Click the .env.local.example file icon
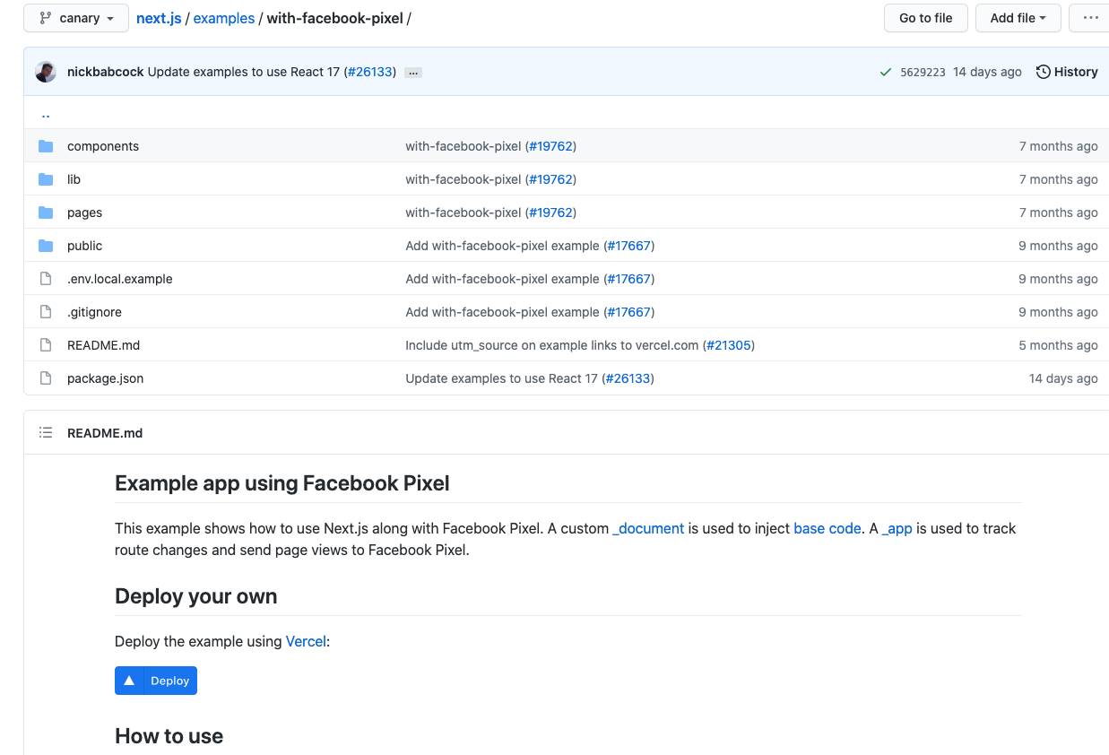Screen dimensions: 1109x755 tap(46, 279)
